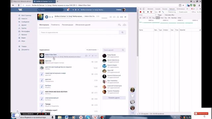This screenshot has width=212, height=119.
Task: Open more options dots on Make It Bun Dem
Action: (x=96, y=56)
